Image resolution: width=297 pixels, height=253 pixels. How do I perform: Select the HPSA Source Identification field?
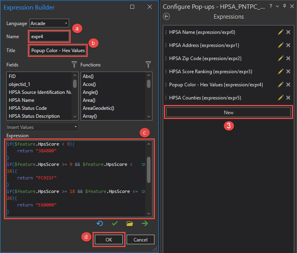point(40,92)
